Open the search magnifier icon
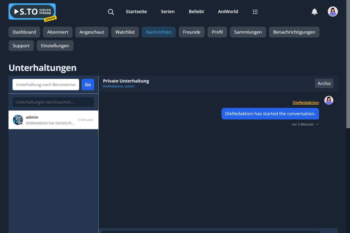This screenshot has width=350, height=233. (111, 12)
